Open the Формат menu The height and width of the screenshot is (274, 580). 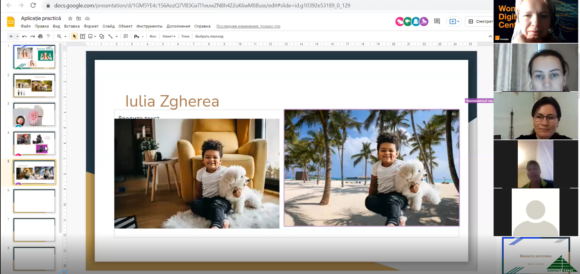coord(91,26)
